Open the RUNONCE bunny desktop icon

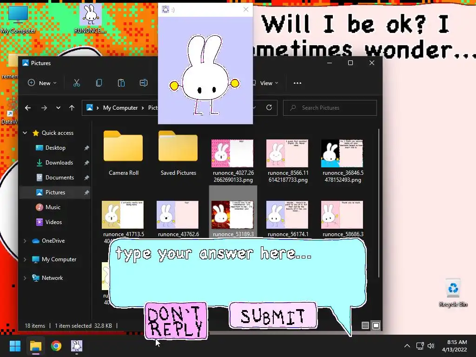[91, 18]
